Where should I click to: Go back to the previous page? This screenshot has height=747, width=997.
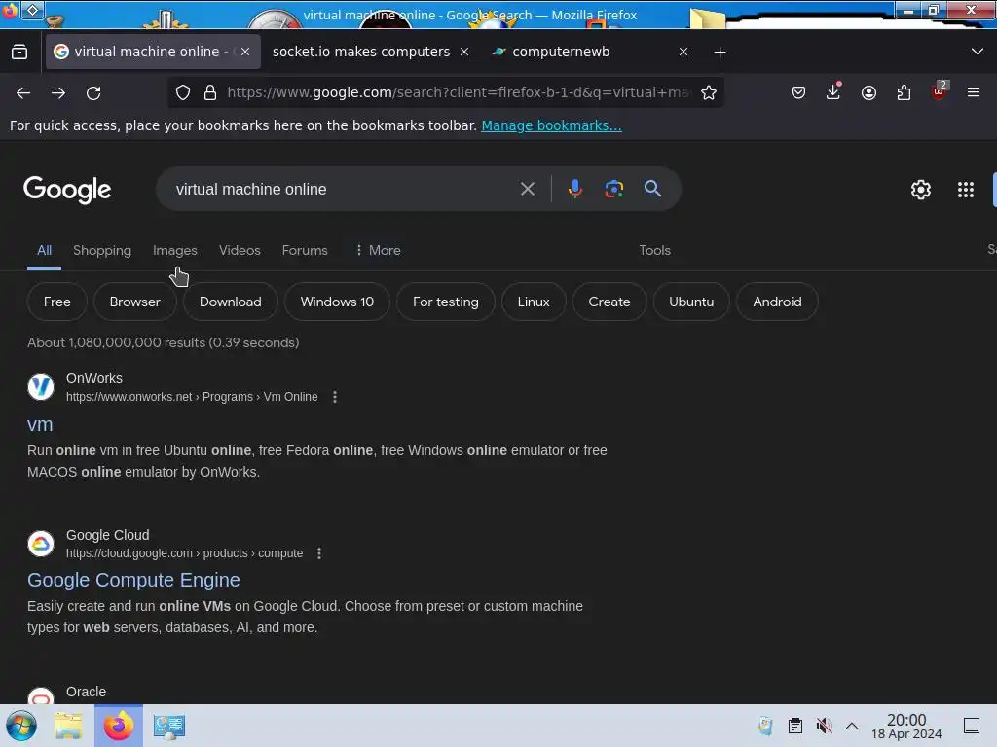pos(23,92)
